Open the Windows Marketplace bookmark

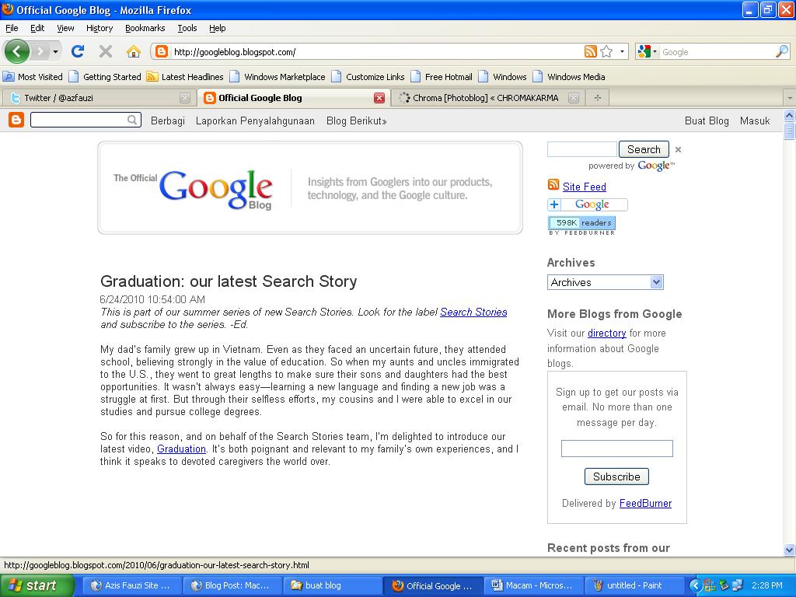(x=278, y=77)
